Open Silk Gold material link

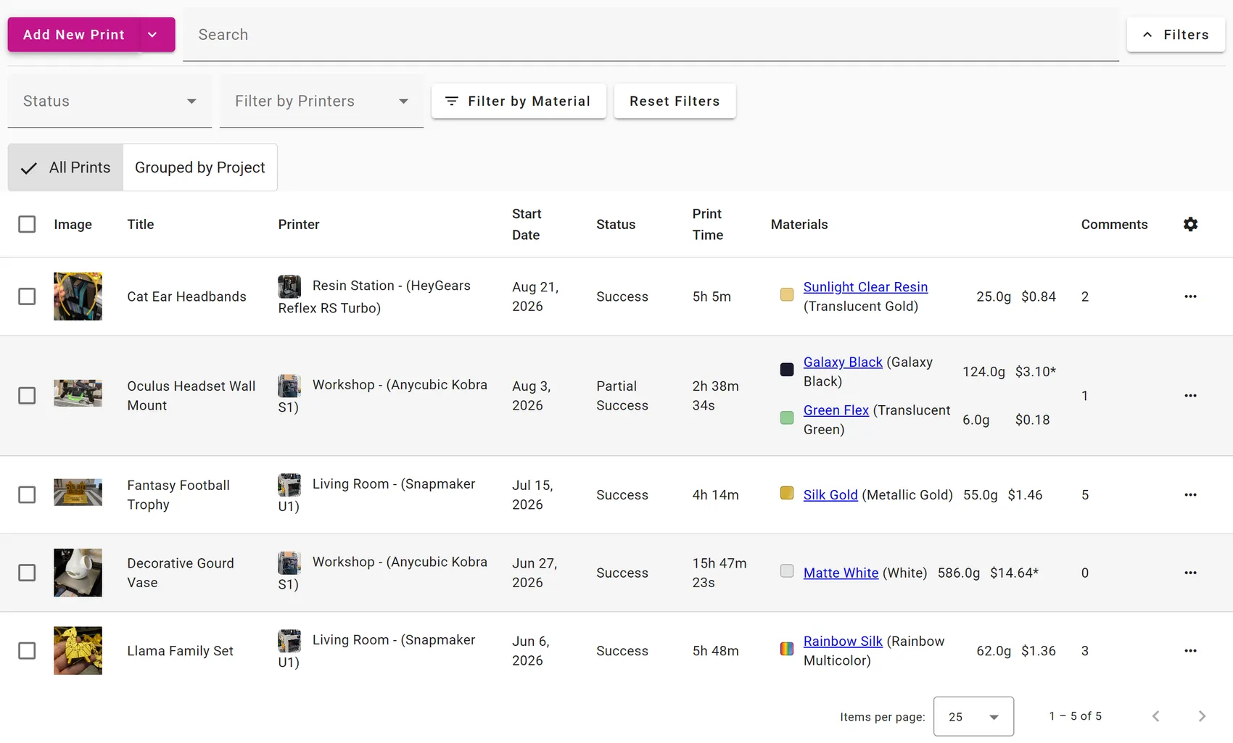pos(830,495)
